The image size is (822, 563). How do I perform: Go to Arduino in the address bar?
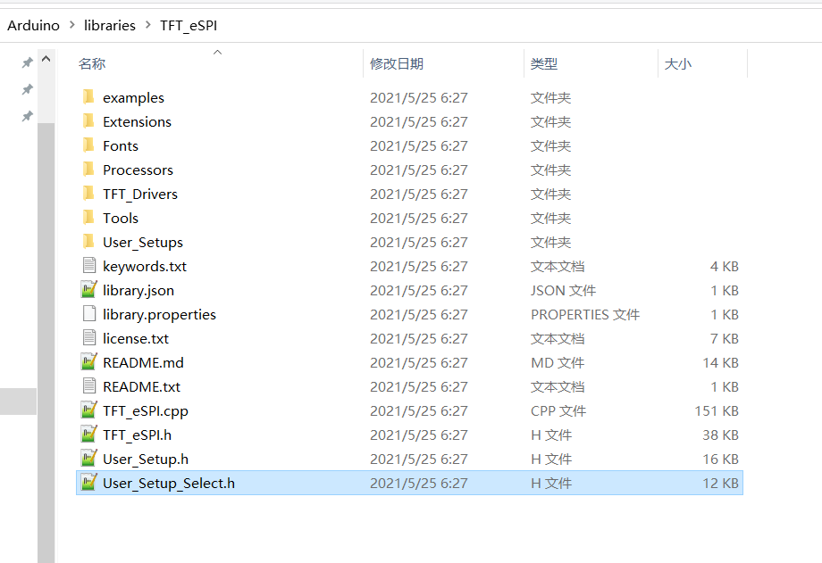click(34, 25)
